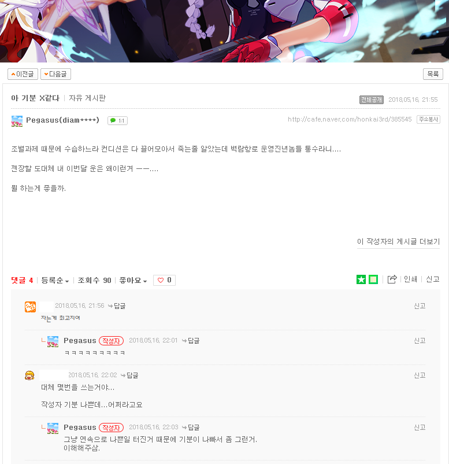The width and height of the screenshot is (449, 464).
Task: Reply to the 21:56 comment with 답글
Action: coord(117,306)
